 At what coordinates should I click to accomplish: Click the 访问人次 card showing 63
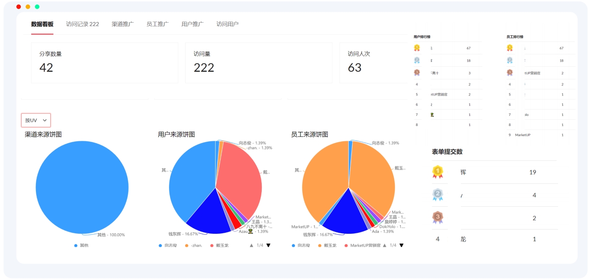[374, 63]
